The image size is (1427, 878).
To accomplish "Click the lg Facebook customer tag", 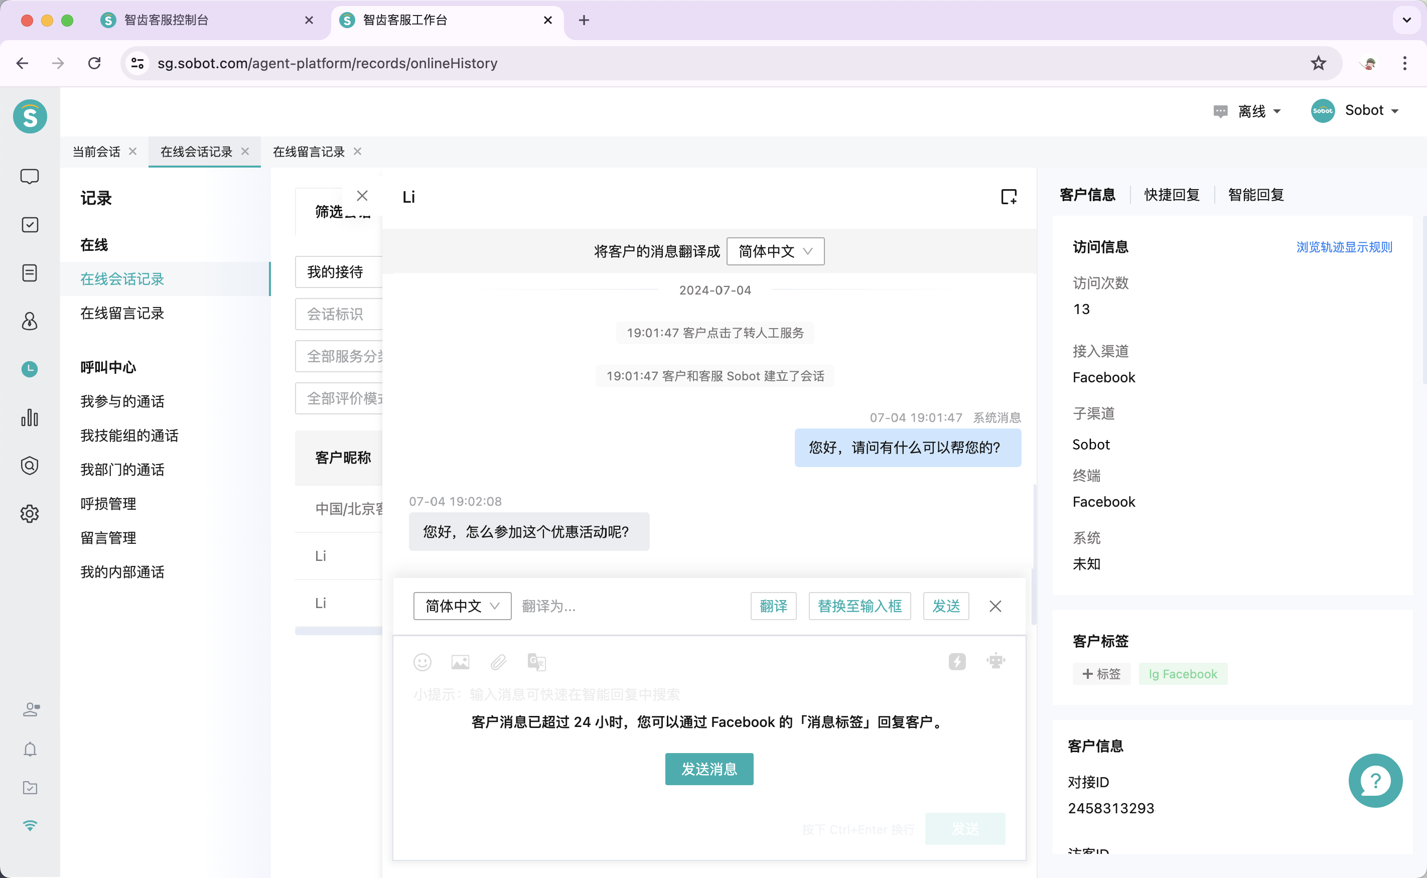I will [1183, 674].
